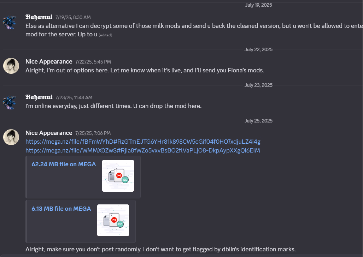The width and height of the screenshot is (363, 257).
Task: Open the first mega.nz link starting with fBFmWYhD
Action: 143,142
